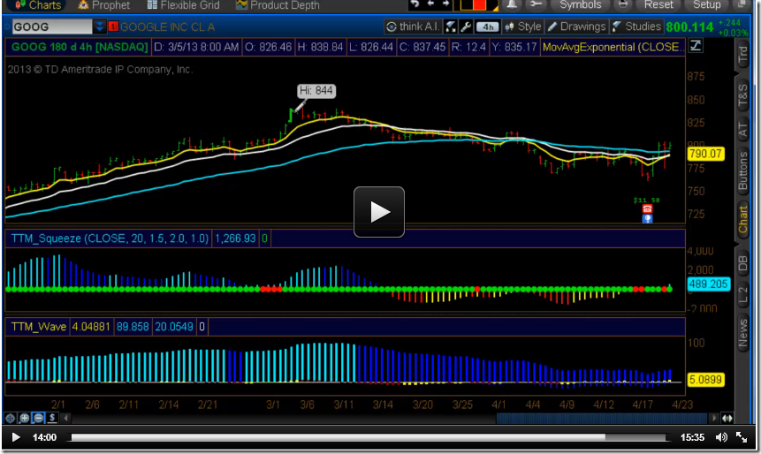Image resolution: width=761 pixels, height=454 pixels.
Task: Open the Drawings menu
Action: [576, 26]
